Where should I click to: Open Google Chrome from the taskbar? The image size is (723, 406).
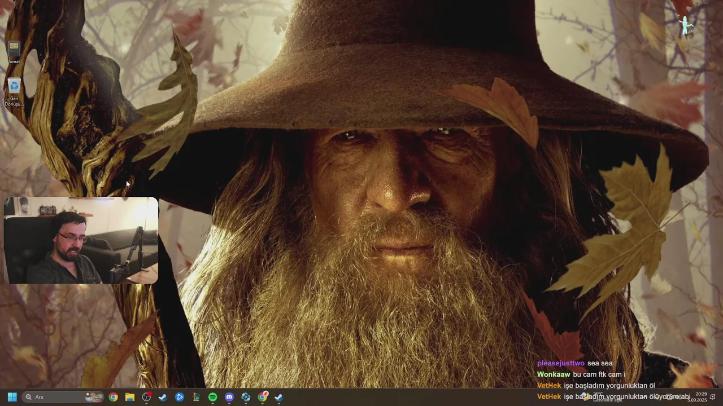pos(114,397)
